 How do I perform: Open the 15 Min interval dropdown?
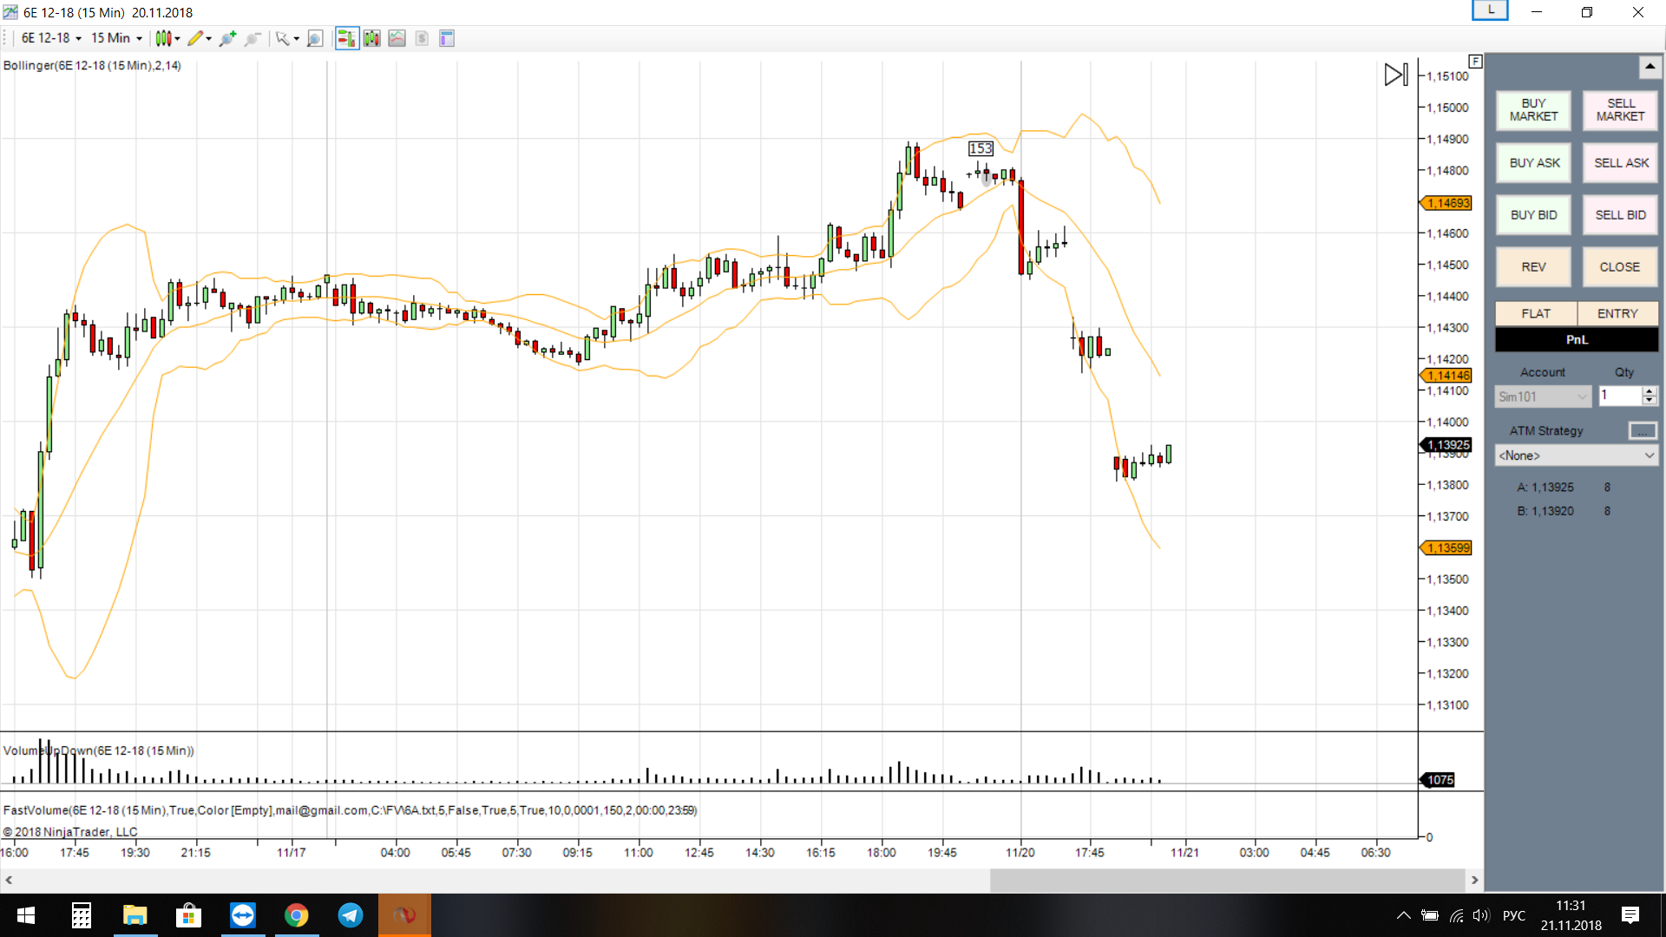pyautogui.click(x=116, y=38)
